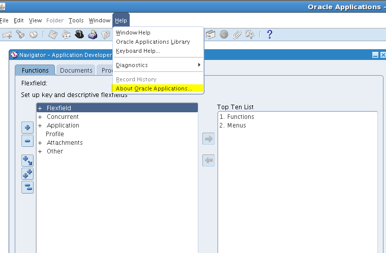The image size is (386, 253).
Task: Open the Edit menu
Action: click(x=19, y=20)
